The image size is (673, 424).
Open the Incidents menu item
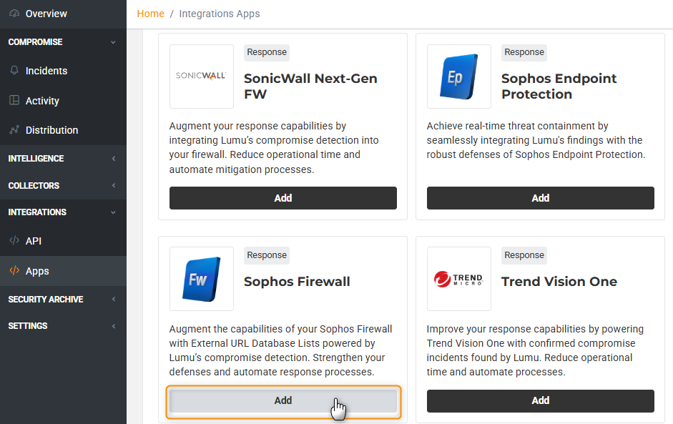(x=46, y=71)
